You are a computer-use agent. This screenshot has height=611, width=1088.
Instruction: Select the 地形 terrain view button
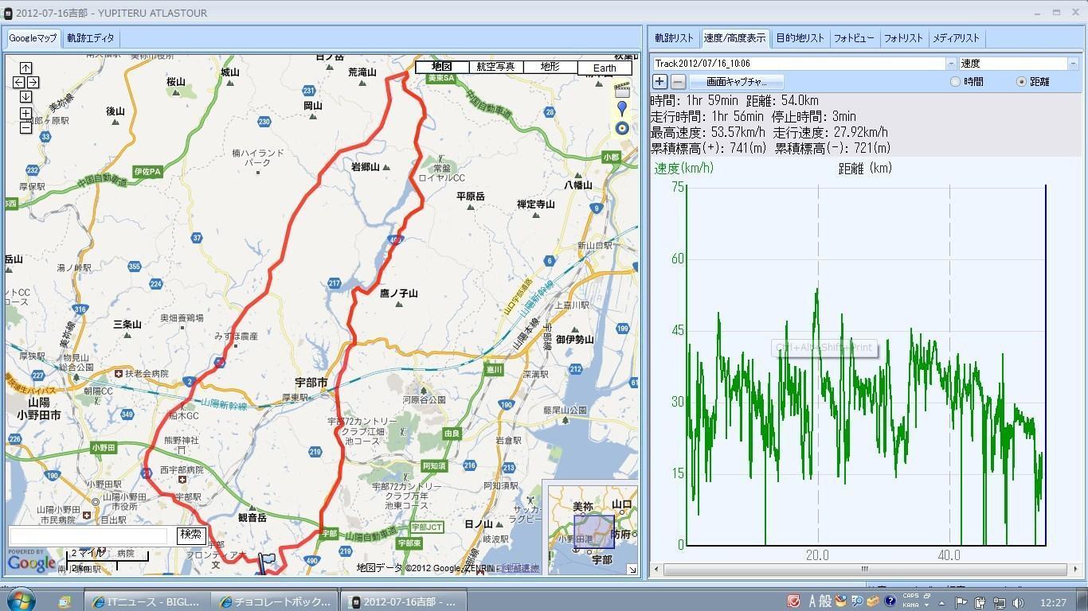click(550, 67)
